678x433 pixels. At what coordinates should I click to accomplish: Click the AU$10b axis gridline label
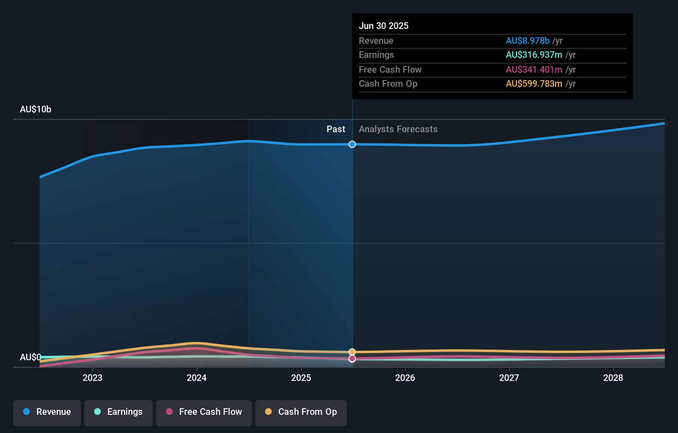pyautogui.click(x=36, y=109)
